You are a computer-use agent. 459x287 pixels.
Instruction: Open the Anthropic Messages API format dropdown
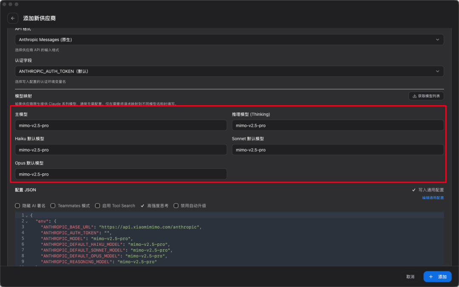[x=229, y=40]
